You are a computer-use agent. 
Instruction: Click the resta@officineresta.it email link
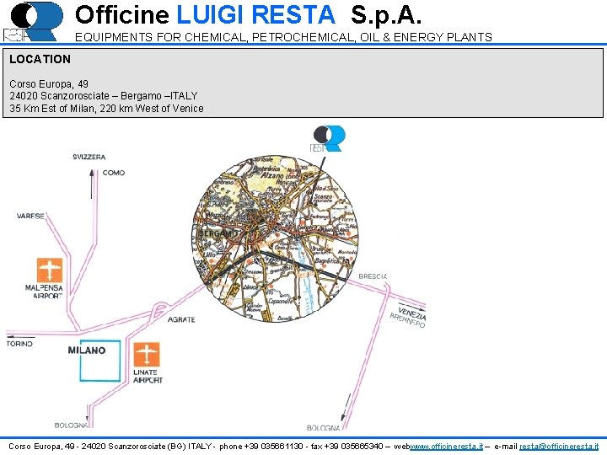pos(559,446)
